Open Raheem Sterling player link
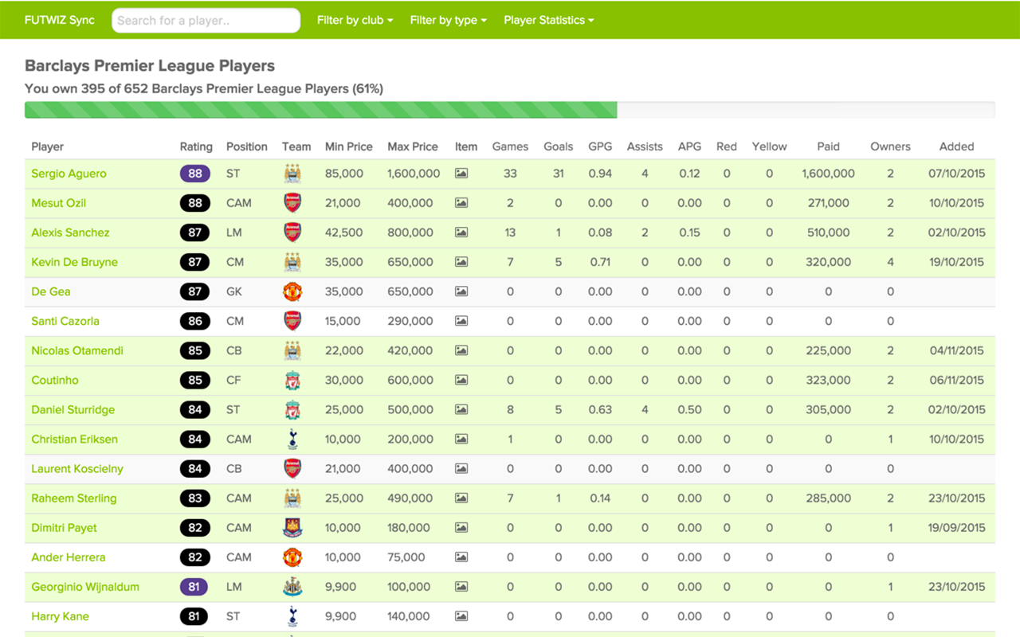Image resolution: width=1020 pixels, height=637 pixels. click(x=74, y=498)
